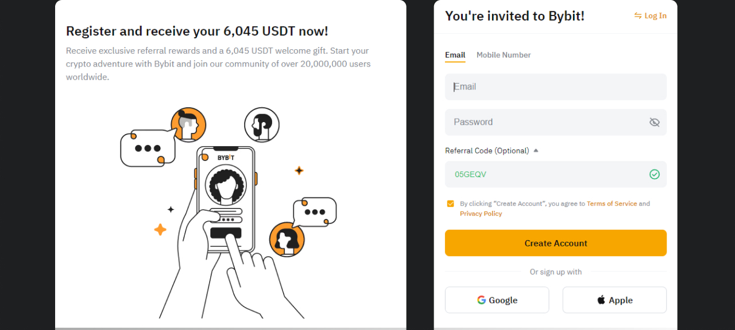Click the top-left speech bubble illustration
This screenshot has width=735, height=330.
click(148, 148)
